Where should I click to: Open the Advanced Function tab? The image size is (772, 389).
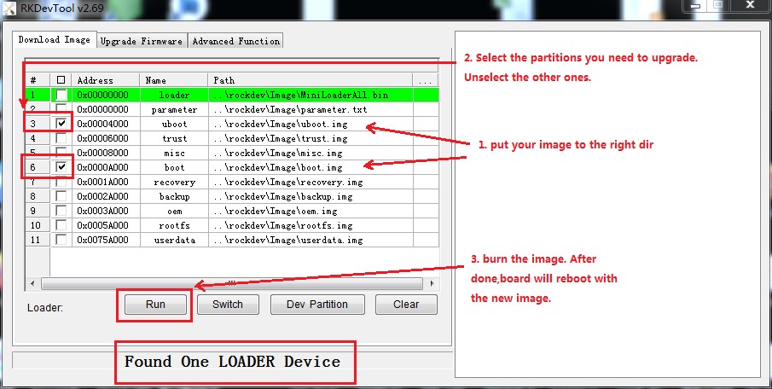235,41
